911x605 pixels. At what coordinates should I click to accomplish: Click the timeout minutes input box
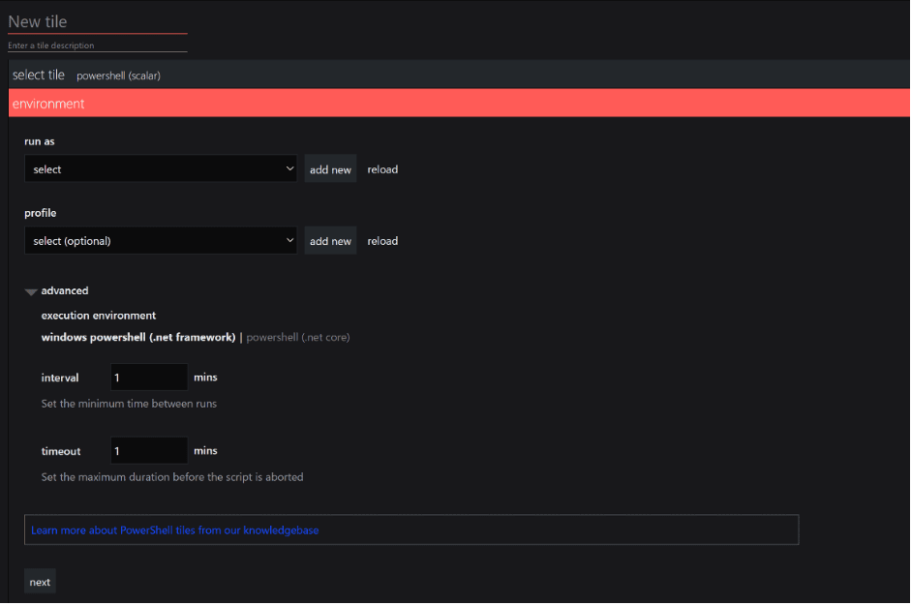pyautogui.click(x=147, y=451)
